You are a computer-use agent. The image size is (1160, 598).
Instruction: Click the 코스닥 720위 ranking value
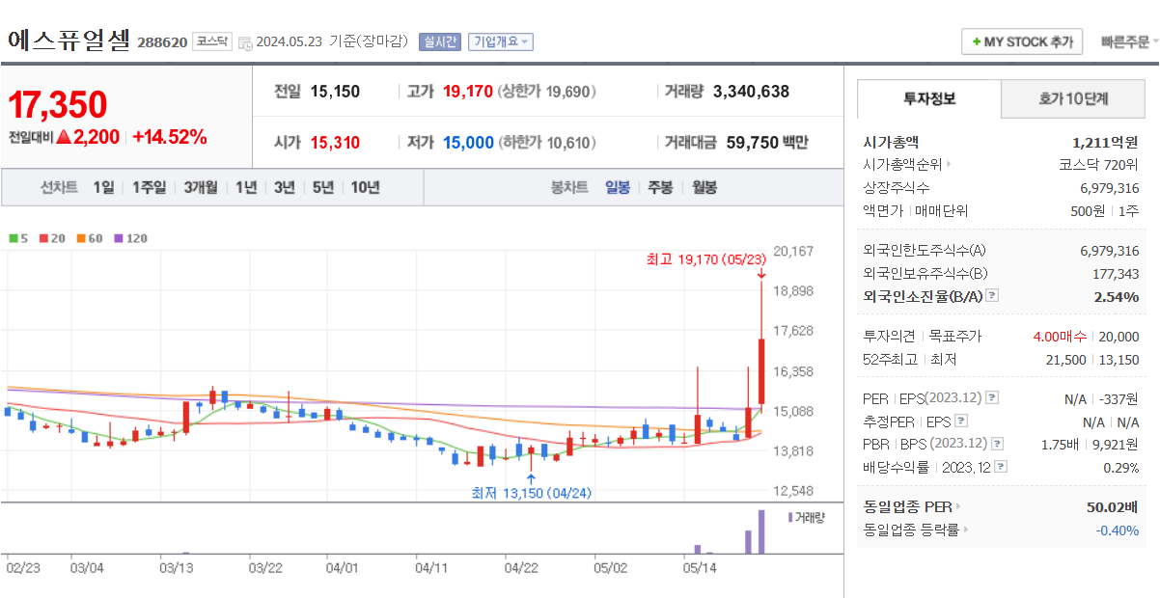point(1098,165)
